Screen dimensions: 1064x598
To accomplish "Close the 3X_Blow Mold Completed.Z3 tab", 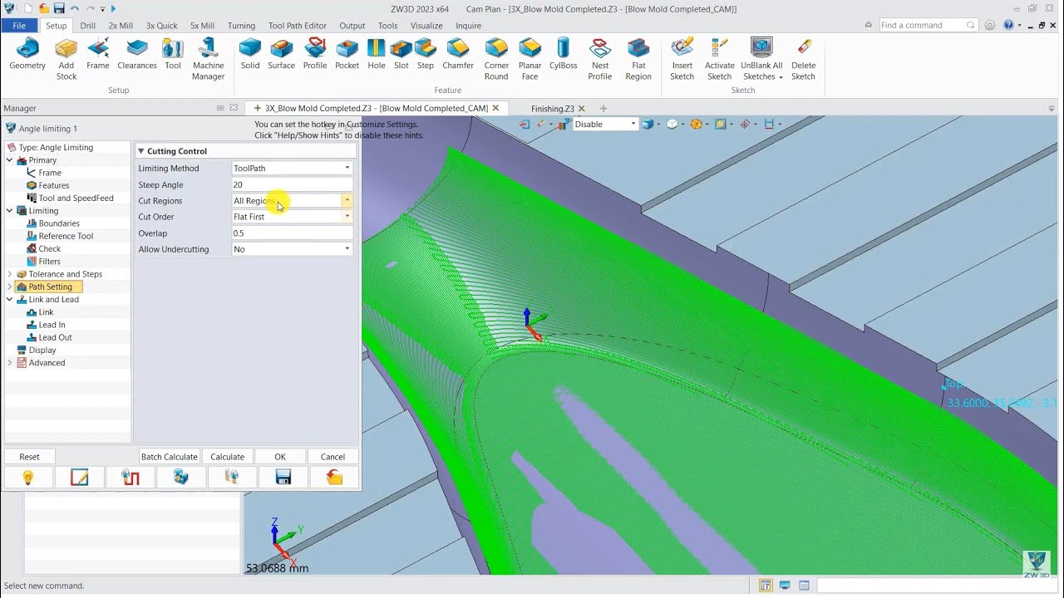I will [x=496, y=108].
